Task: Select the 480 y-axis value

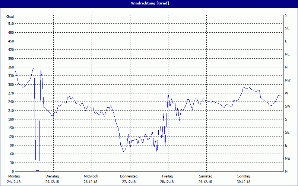Action: 11,33
